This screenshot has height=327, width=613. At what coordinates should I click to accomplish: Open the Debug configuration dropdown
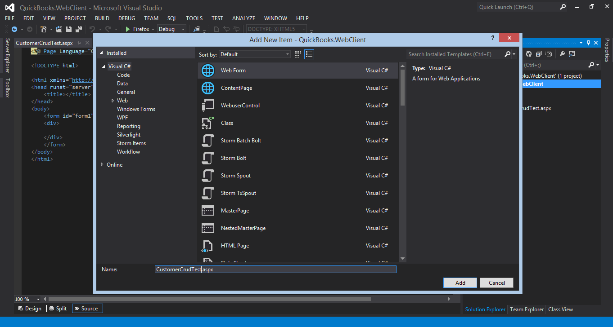[171, 29]
